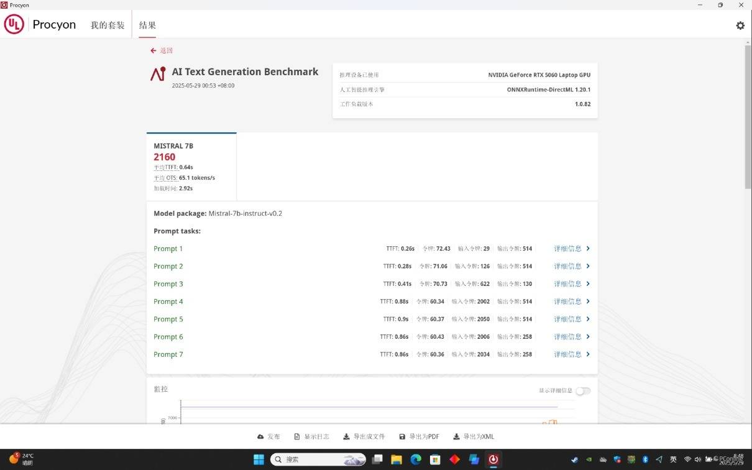Click the page vertical scrollbar
Viewport: 752px width, 470px height.
748,187
